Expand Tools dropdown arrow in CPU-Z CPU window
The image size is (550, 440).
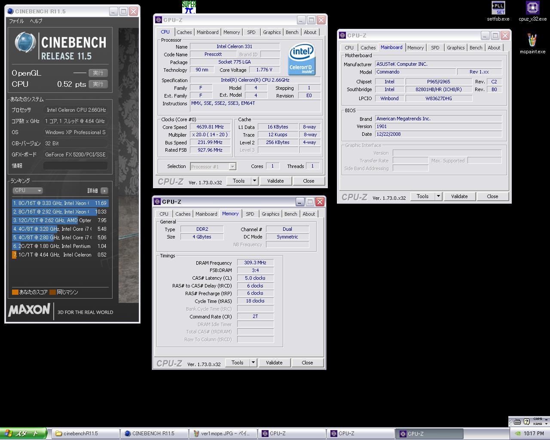[254, 181]
